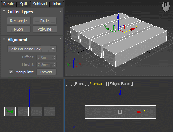
Task: Select the rightmost box in left viewport
Action: click(49, 112)
